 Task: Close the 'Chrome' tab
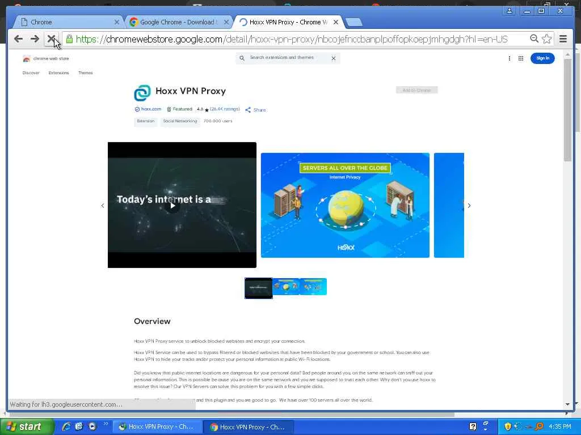click(x=117, y=22)
